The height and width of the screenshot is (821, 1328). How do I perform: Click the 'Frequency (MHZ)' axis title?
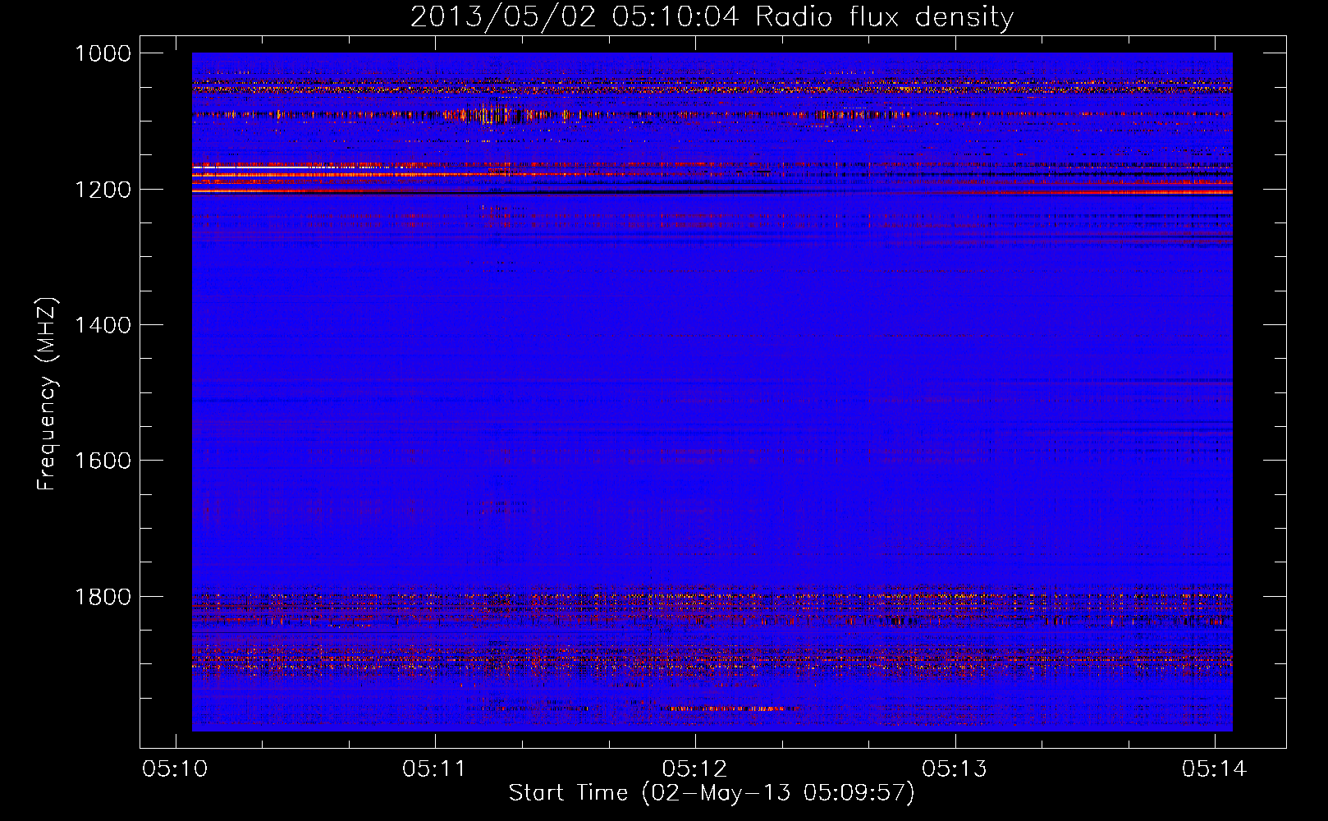click(47, 394)
